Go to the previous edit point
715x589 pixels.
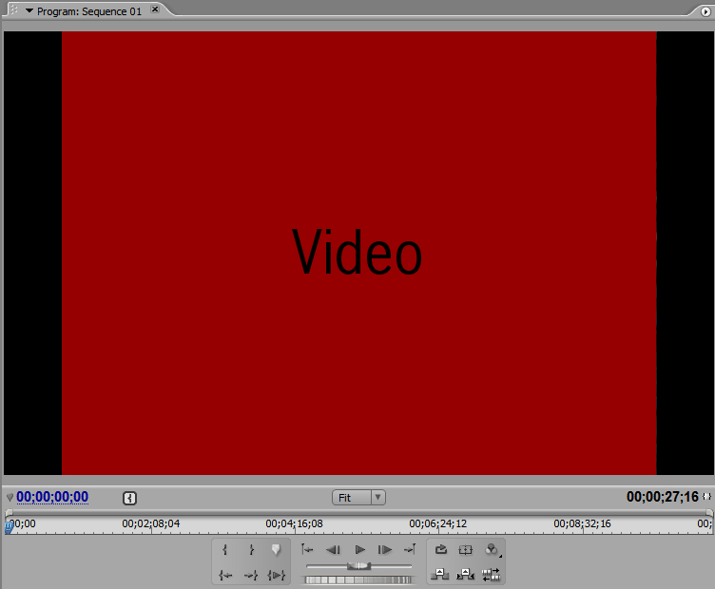[307, 550]
